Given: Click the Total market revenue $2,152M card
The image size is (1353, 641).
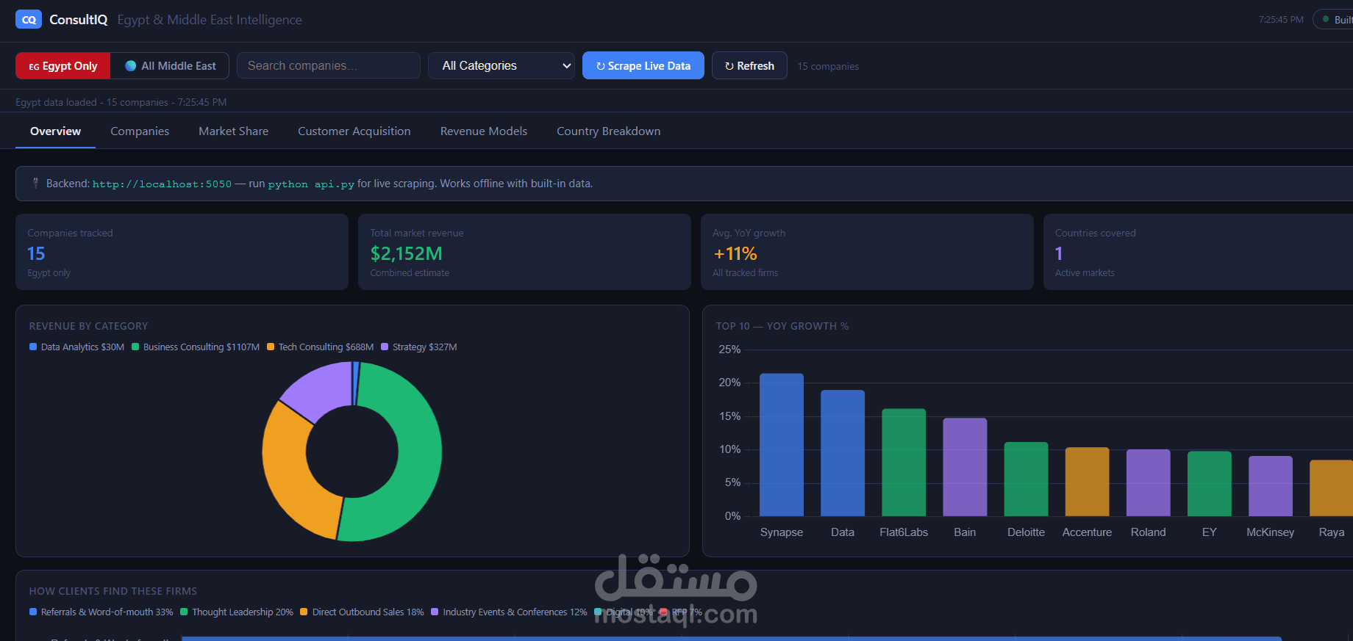Looking at the screenshot, I should pos(524,252).
